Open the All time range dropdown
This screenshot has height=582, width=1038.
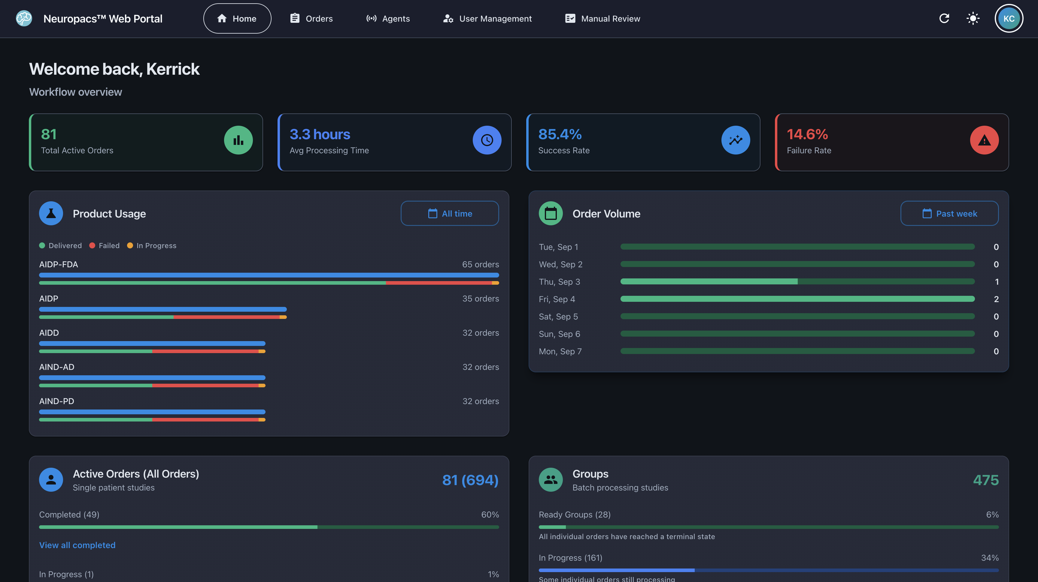pos(450,213)
